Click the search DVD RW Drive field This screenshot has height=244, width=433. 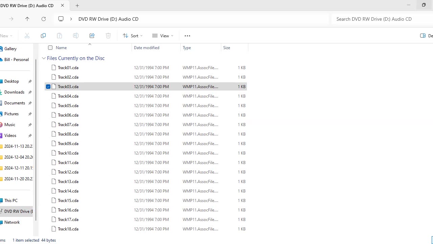(382, 19)
